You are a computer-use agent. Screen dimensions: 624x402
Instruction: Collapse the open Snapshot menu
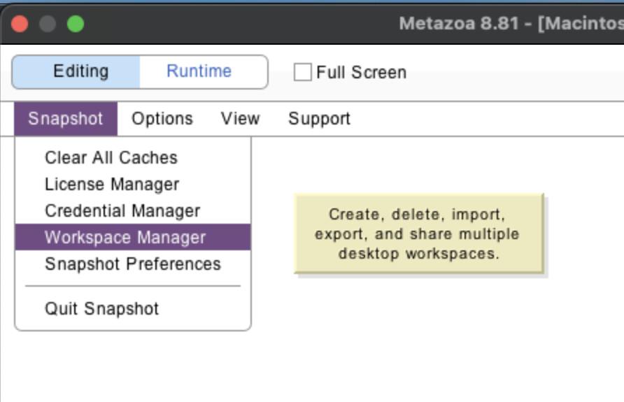pyautogui.click(x=66, y=119)
